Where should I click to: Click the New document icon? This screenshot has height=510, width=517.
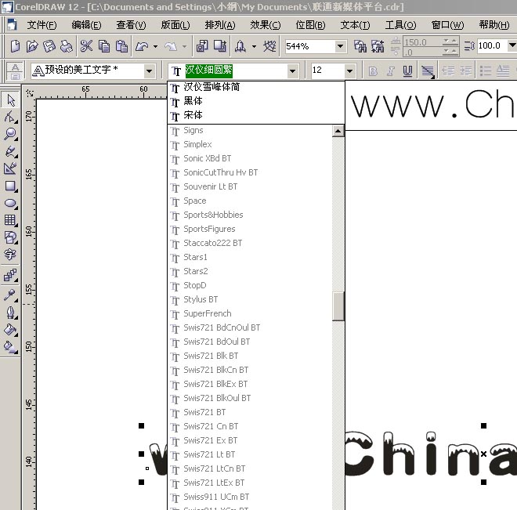coord(15,46)
